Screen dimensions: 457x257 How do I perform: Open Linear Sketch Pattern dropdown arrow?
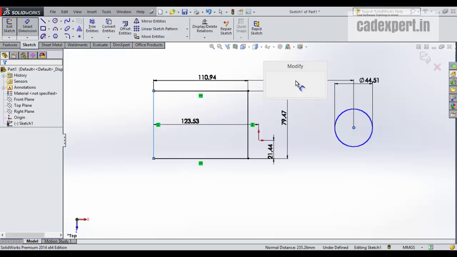(x=187, y=29)
